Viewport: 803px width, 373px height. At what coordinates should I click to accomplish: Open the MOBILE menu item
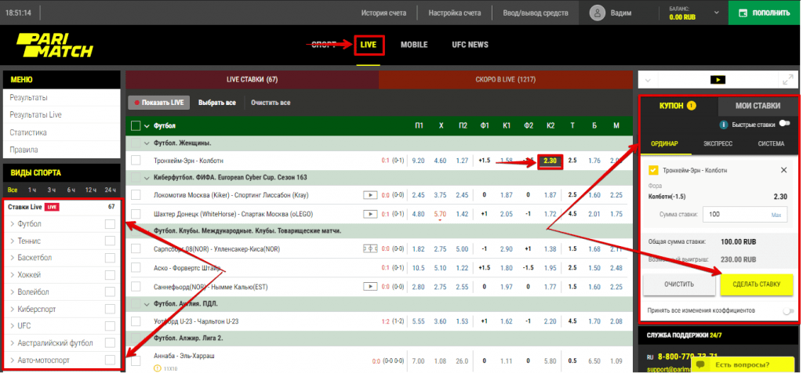coord(414,45)
